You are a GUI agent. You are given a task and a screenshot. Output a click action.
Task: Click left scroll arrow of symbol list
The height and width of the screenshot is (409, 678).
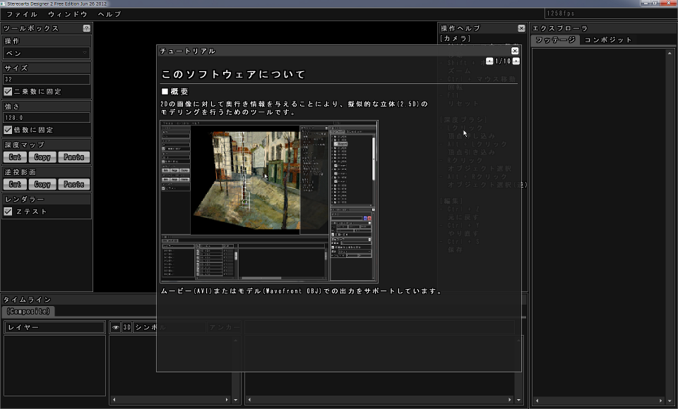[114, 400]
